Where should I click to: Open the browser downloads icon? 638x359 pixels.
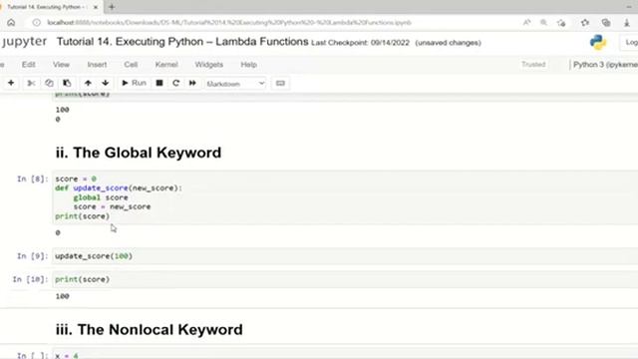pyautogui.click(x=627, y=22)
